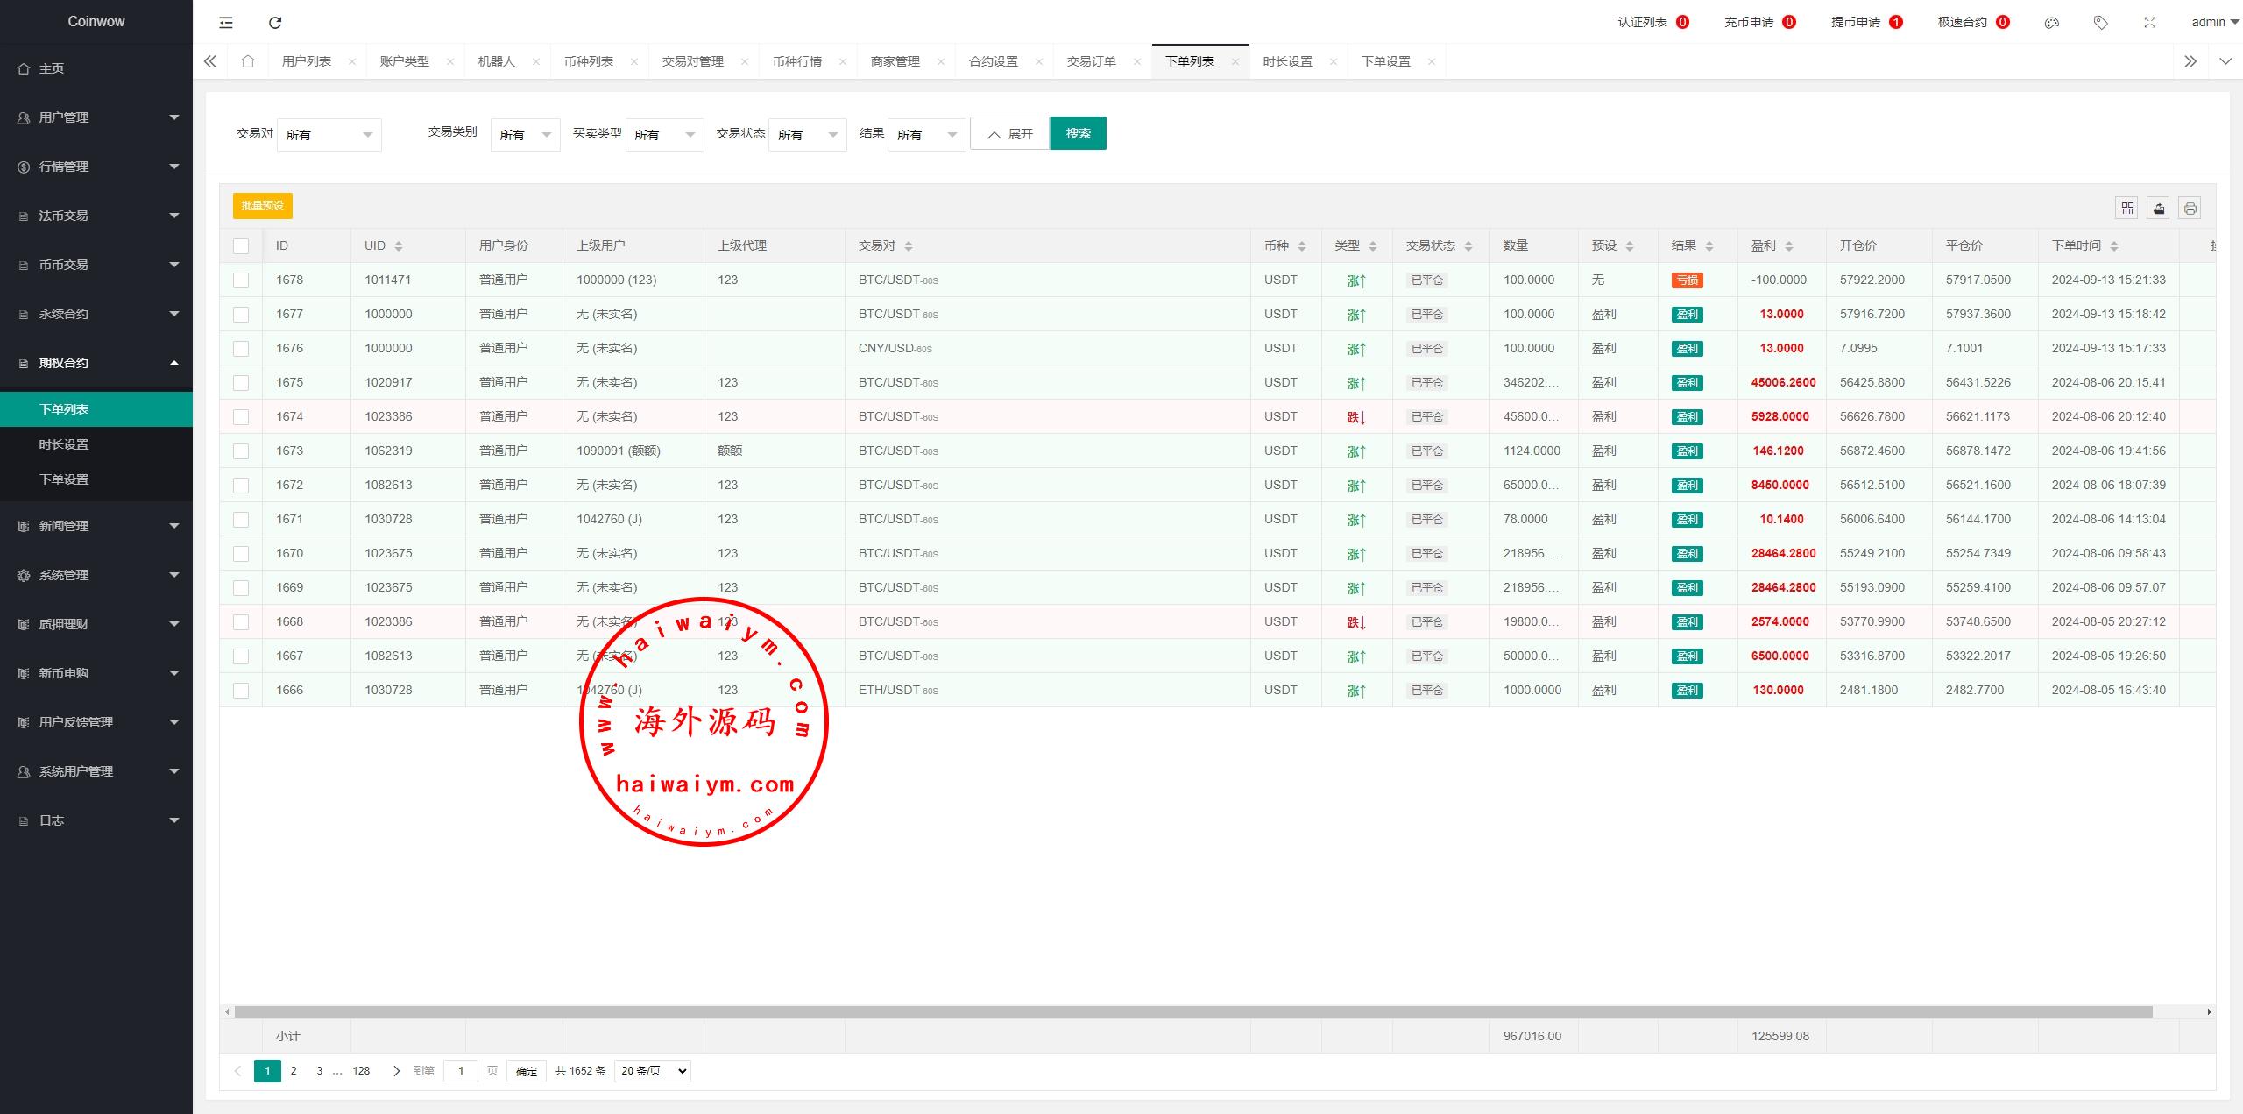
Task: Print table with the printer icon
Action: pos(2190,208)
